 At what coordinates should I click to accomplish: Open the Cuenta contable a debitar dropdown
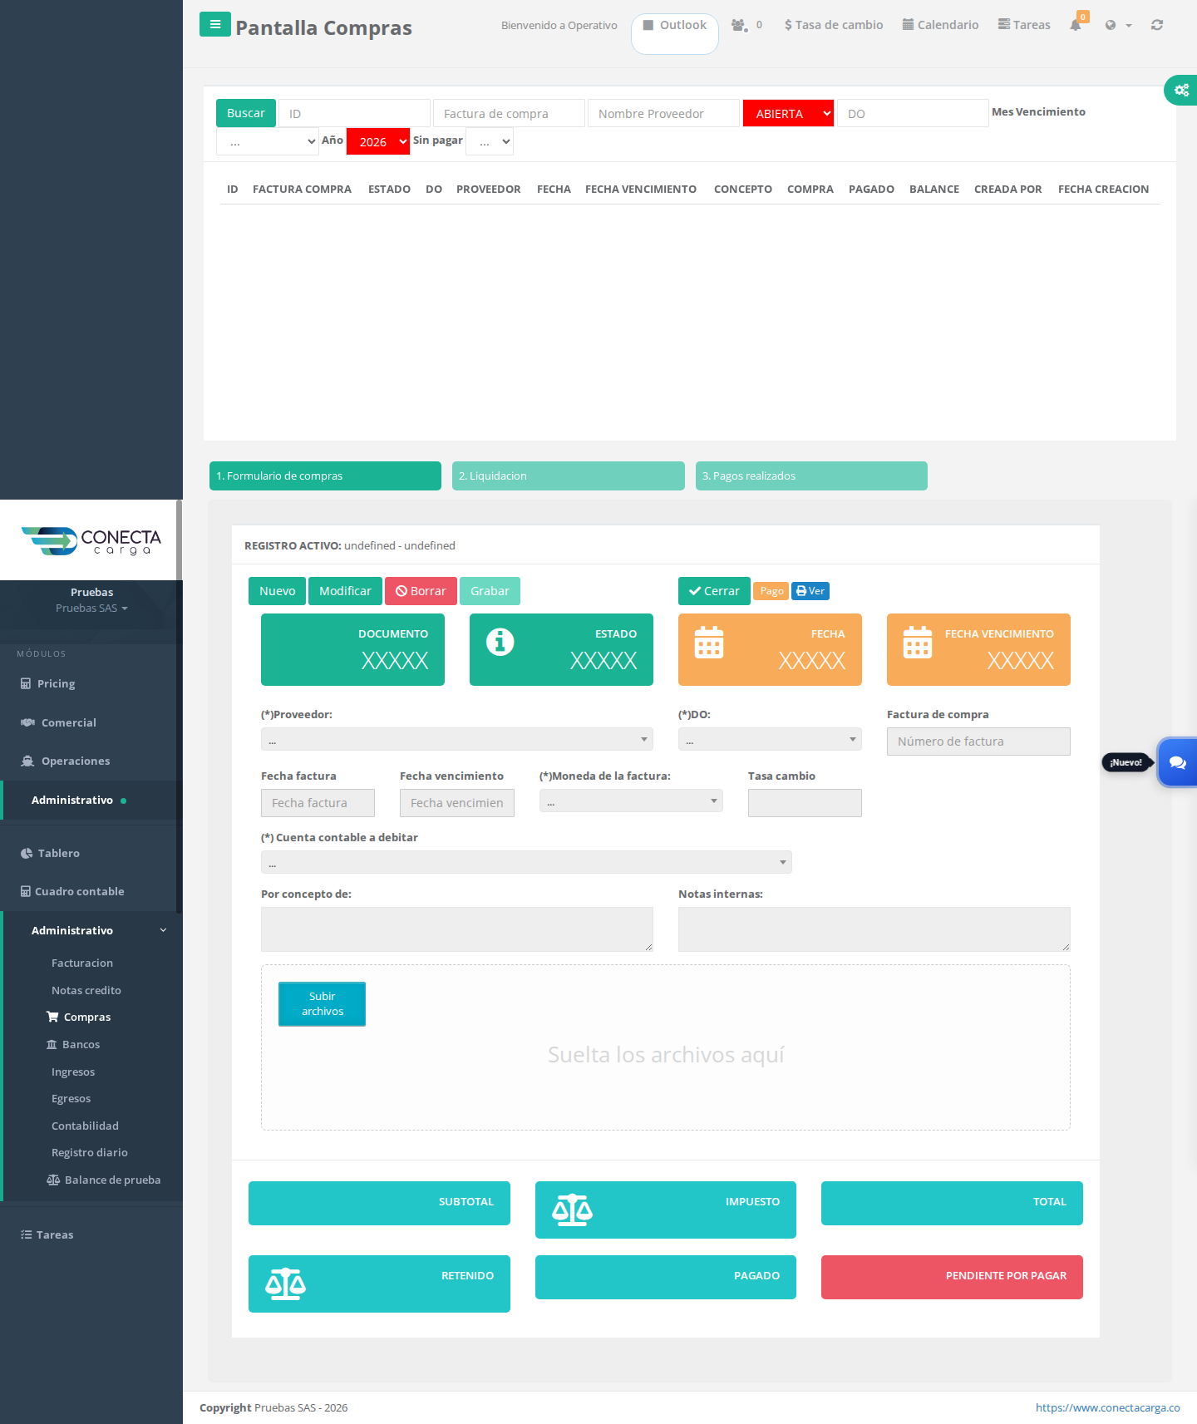point(526,862)
